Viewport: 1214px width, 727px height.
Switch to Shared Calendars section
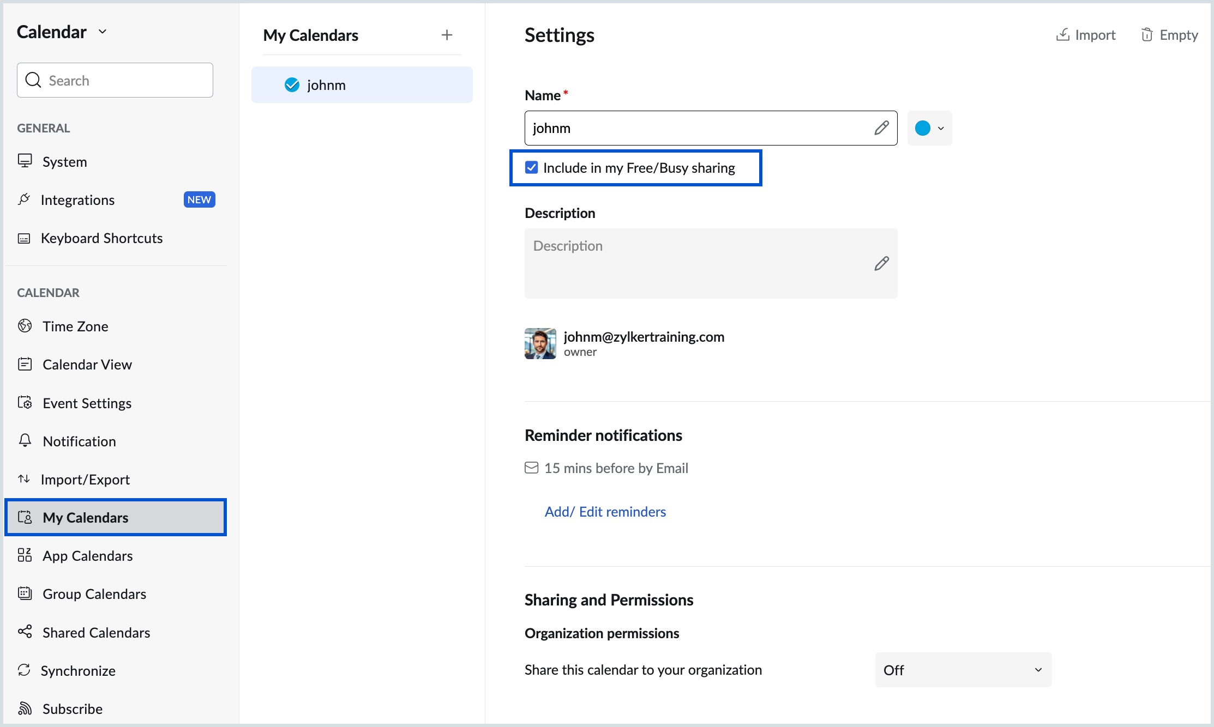[96, 632]
